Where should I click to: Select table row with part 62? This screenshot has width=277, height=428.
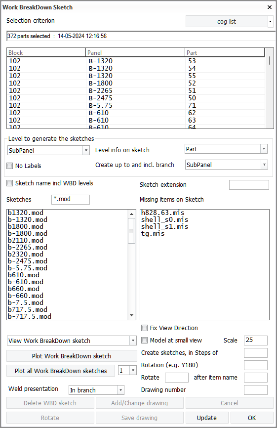pos(136,113)
